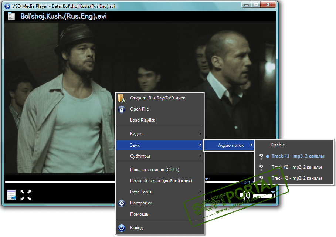Image resolution: width=336 pixels, height=237 pixels.
Task: Click the Blu-Ray/DVD disc folder icon
Action: click(x=122, y=98)
